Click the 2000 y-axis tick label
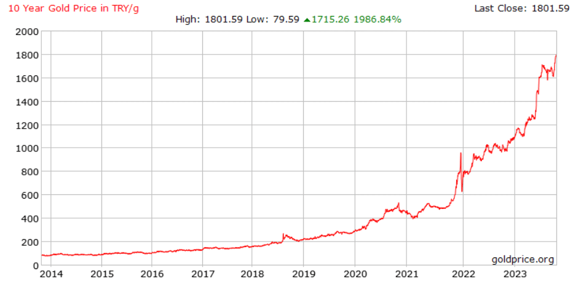Viewport: 581px width, 285px height. click(26, 31)
